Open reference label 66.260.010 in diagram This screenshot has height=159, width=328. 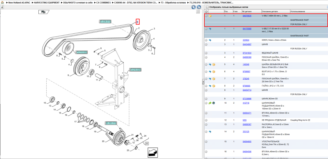111,123
